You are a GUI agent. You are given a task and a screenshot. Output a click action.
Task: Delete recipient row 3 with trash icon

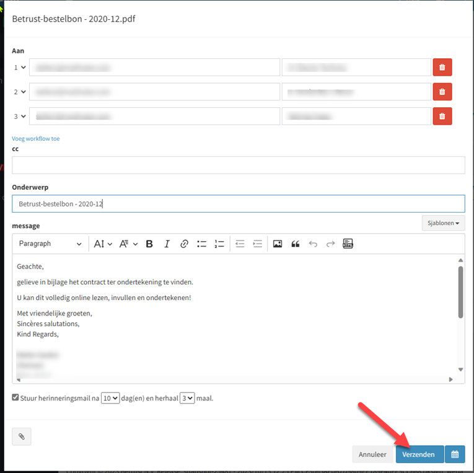(442, 116)
